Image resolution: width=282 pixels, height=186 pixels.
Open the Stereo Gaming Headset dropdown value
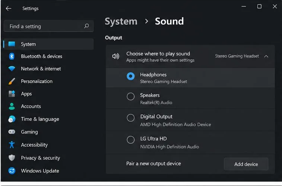pos(237,56)
